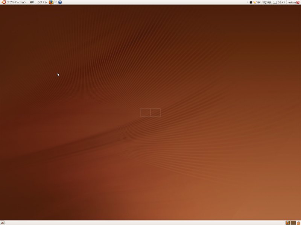Open the trash icon in bottom panel

coord(298,223)
